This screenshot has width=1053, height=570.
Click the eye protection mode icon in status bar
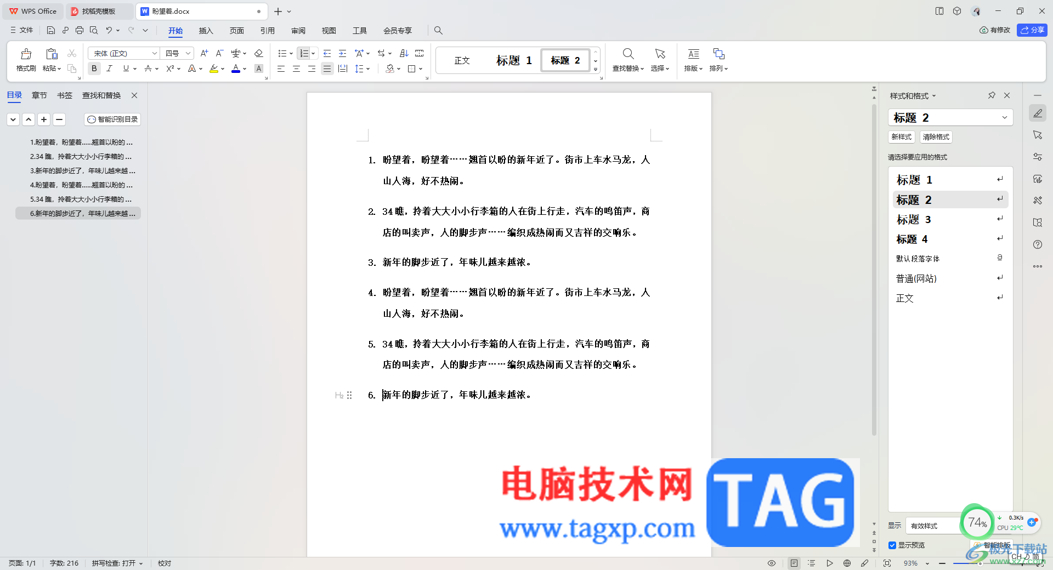pyautogui.click(x=772, y=563)
